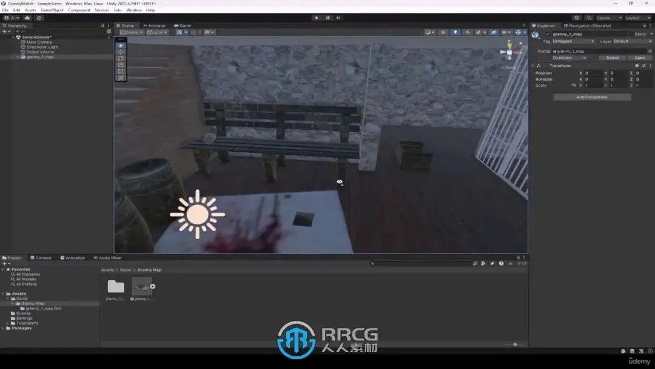The height and width of the screenshot is (369, 655).
Task: Open Transform component more options menu
Action: (x=650, y=66)
